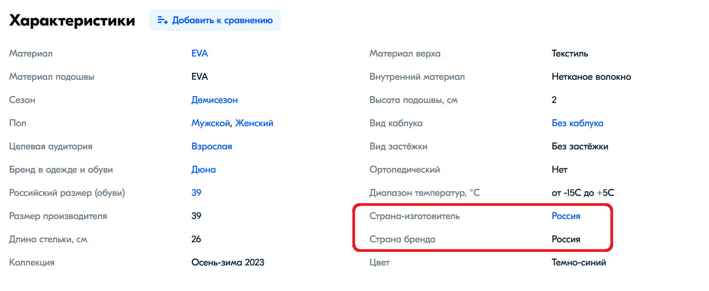Click the 'Длина стельки, см' label

click(48, 239)
